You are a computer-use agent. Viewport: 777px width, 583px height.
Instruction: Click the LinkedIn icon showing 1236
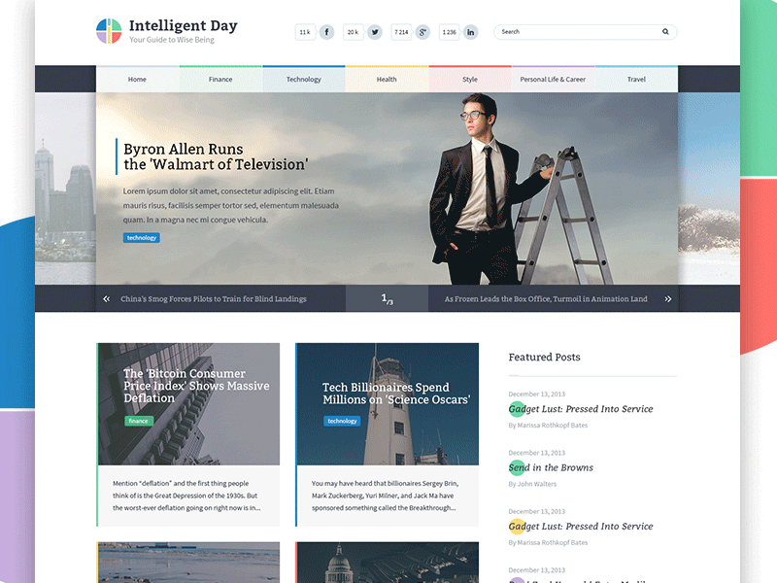469,31
